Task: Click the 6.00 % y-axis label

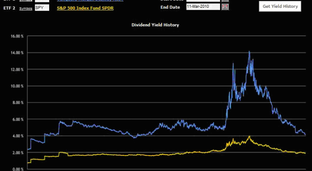Action: (x=18, y=119)
